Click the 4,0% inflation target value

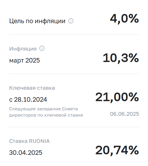click(124, 19)
